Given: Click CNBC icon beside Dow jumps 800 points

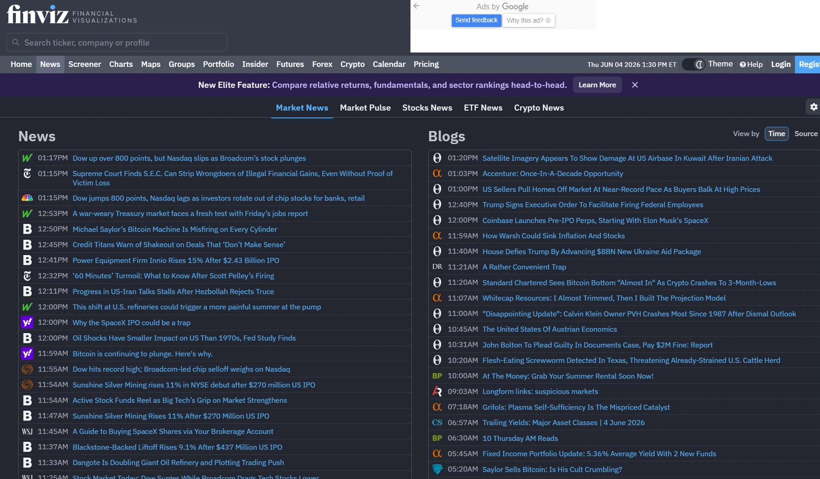Looking at the screenshot, I should point(27,198).
